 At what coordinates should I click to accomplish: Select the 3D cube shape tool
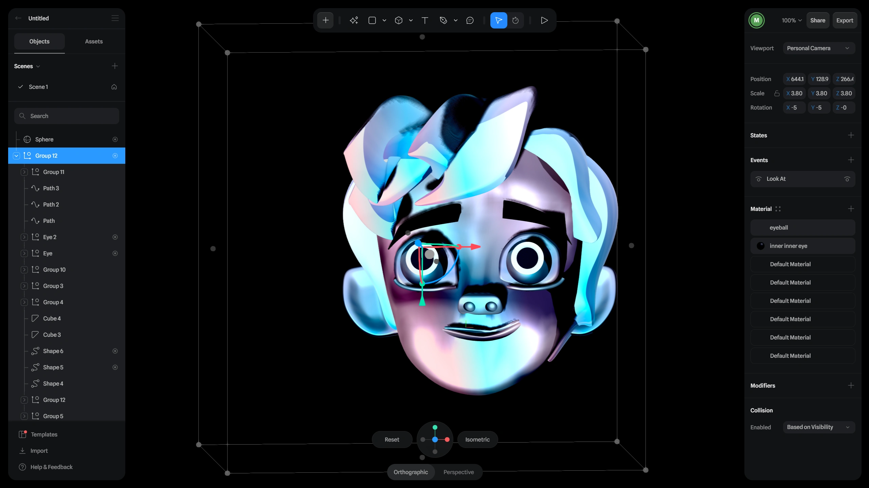pyautogui.click(x=399, y=20)
